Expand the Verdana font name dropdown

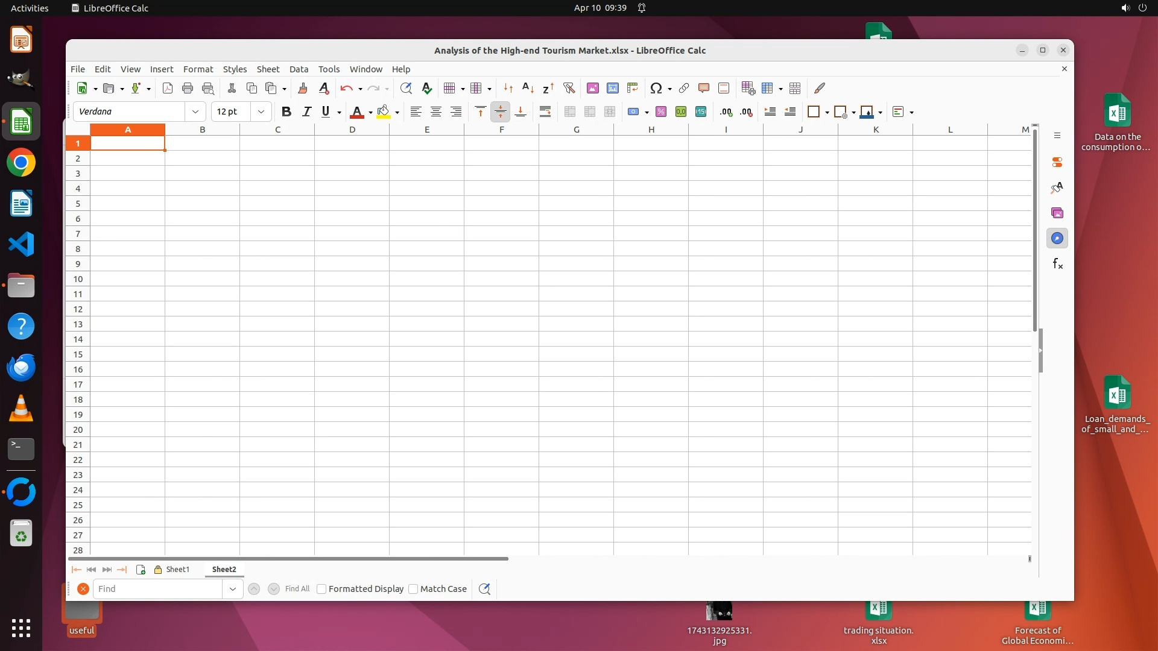pos(195,112)
